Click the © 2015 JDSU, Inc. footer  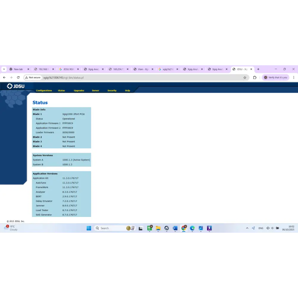pos(15,221)
